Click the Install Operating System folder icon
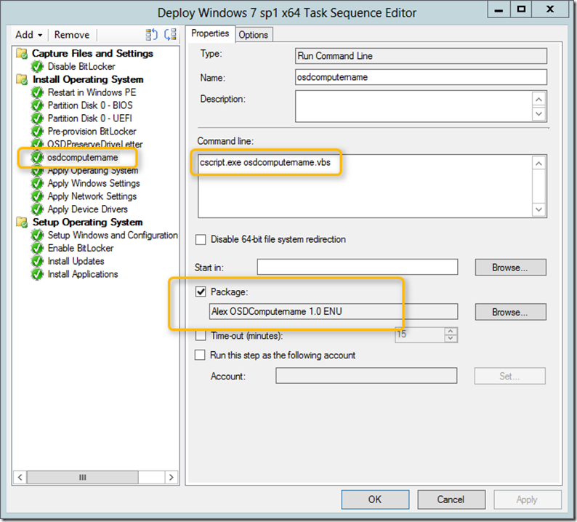 [x=22, y=79]
